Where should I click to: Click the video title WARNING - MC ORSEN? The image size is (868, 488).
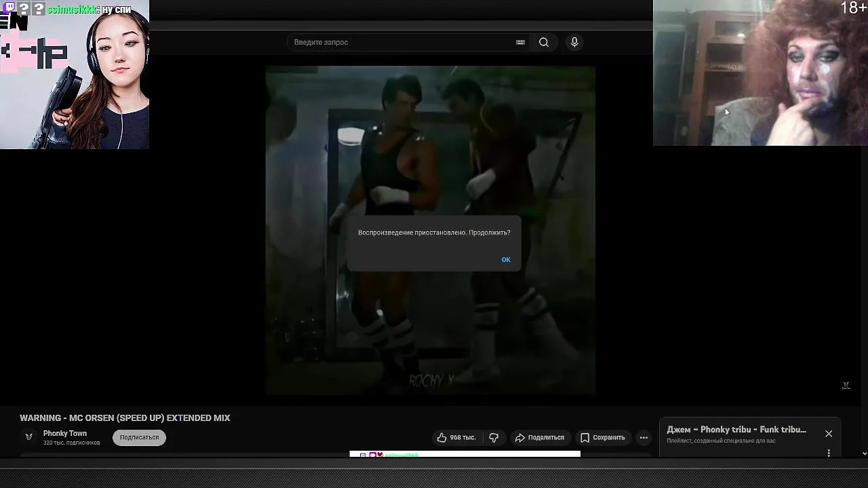tap(125, 418)
